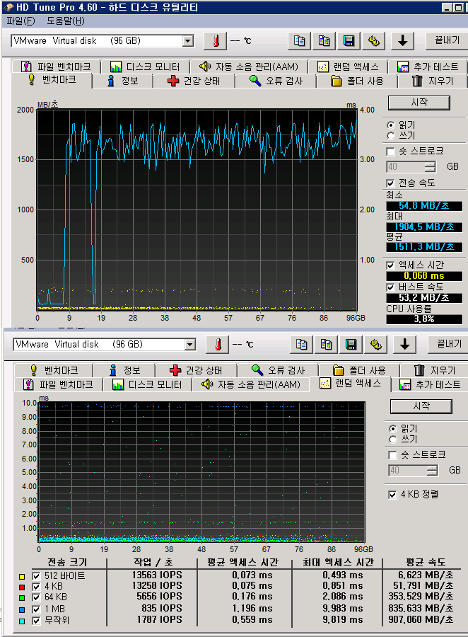Click HD Tune Pro title bar app icon
Screen dimensions: 468x637
point(8,7)
